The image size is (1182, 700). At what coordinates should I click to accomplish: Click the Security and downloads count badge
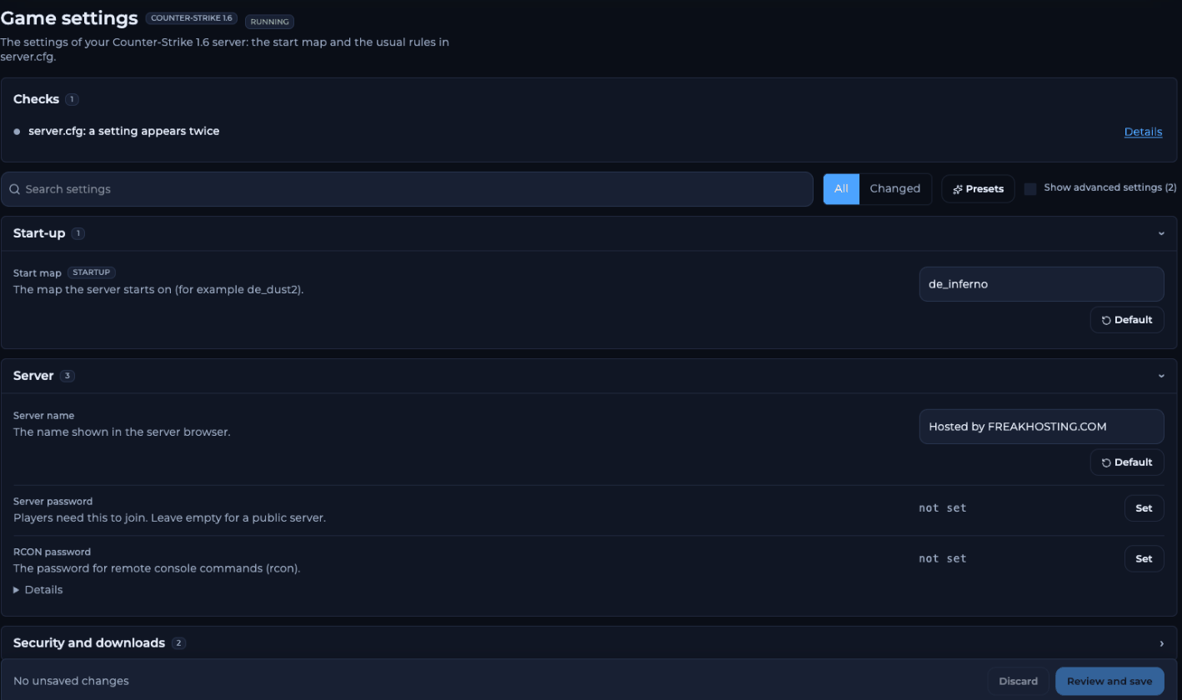click(178, 643)
